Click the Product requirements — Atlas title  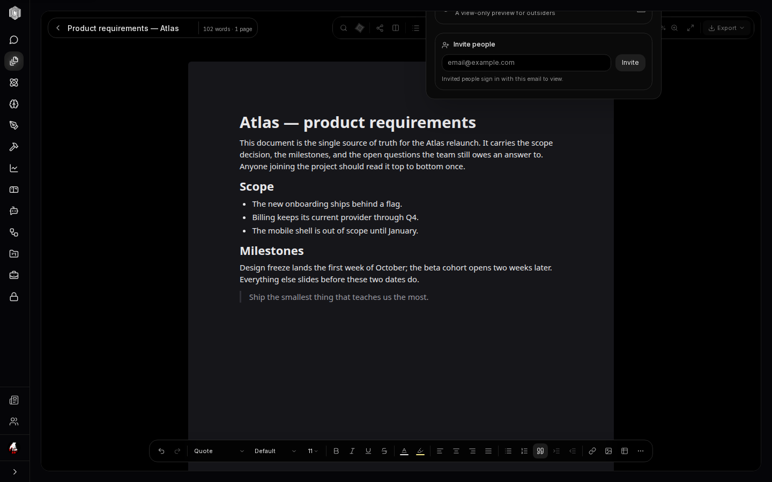click(123, 28)
